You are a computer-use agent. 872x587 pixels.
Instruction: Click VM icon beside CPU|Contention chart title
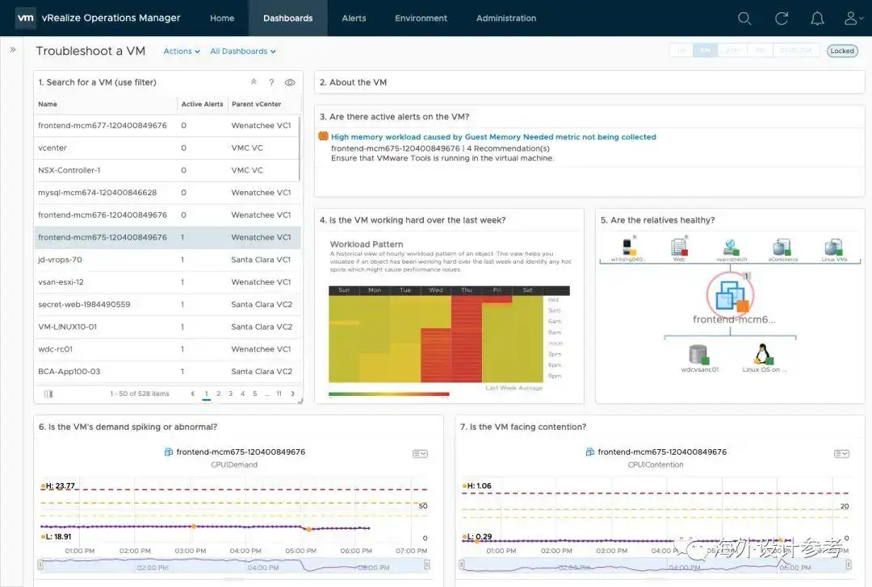[x=590, y=452]
